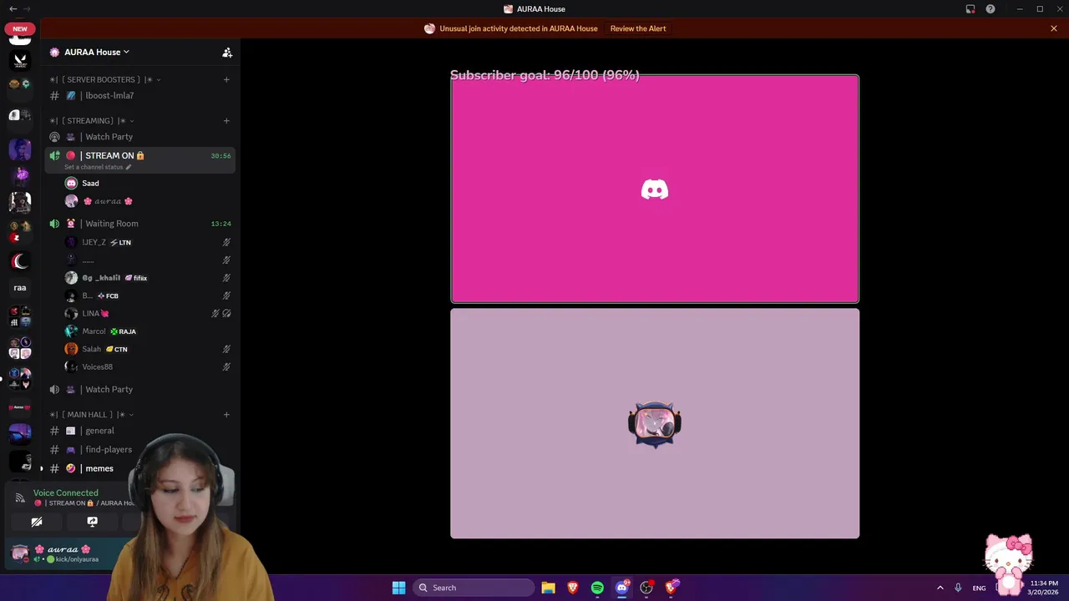Edit channel status pencil under STREAM ON

(x=128, y=167)
